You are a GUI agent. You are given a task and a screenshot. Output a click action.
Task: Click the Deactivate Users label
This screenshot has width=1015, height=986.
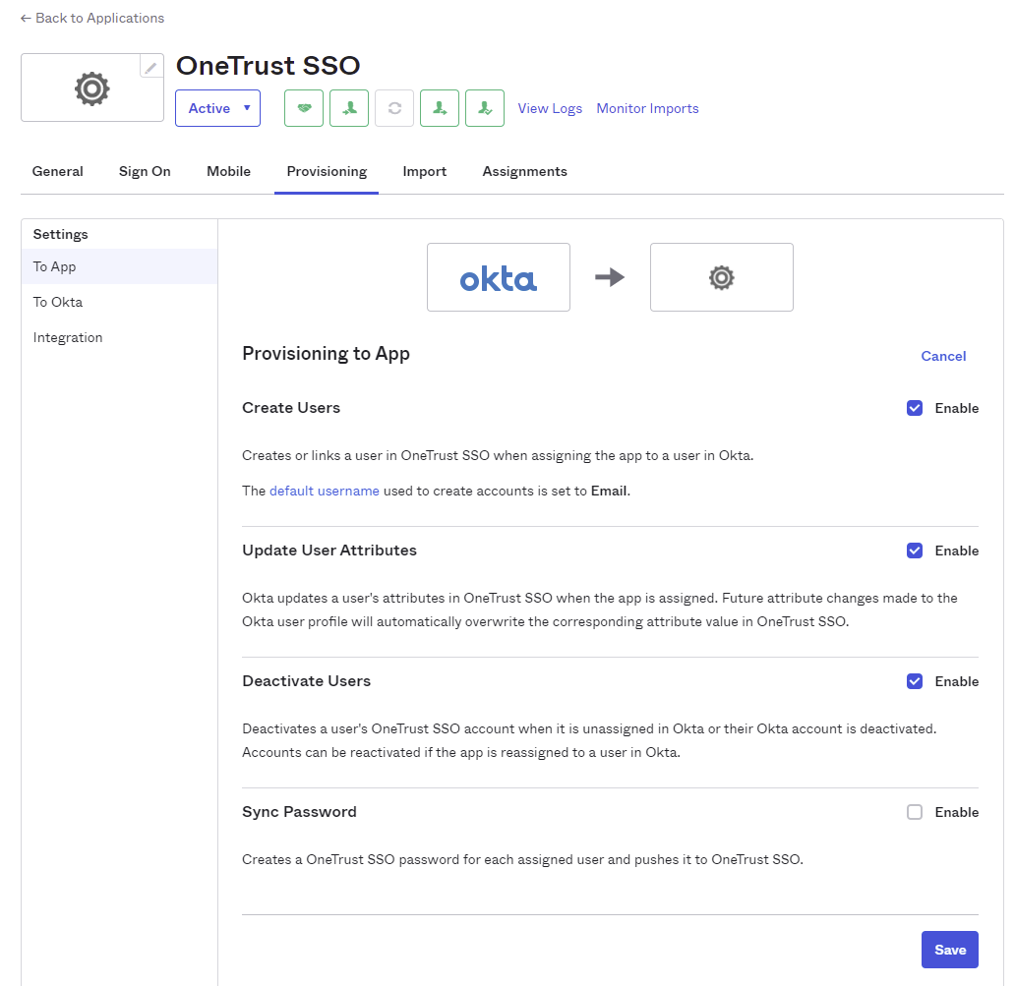click(306, 680)
